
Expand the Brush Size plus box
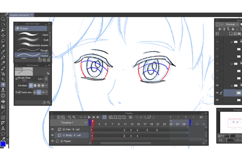(17, 79)
